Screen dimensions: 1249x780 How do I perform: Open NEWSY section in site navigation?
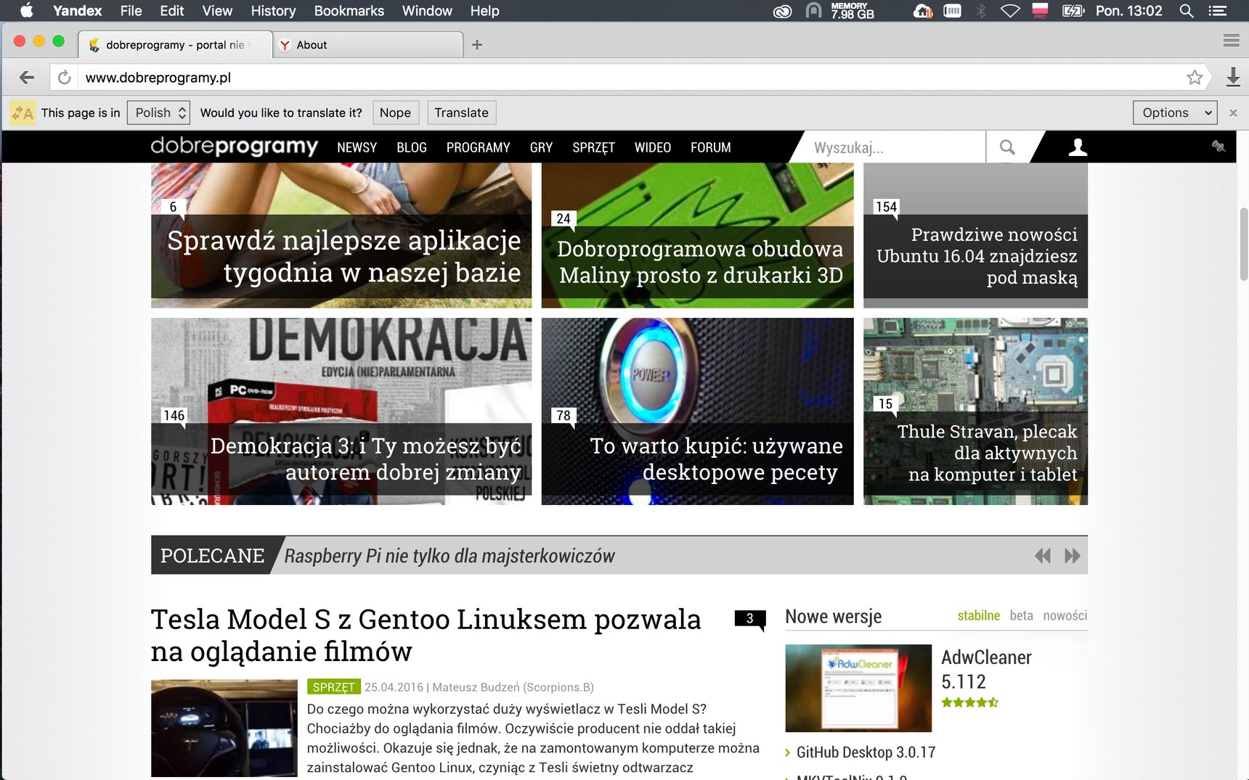point(357,147)
